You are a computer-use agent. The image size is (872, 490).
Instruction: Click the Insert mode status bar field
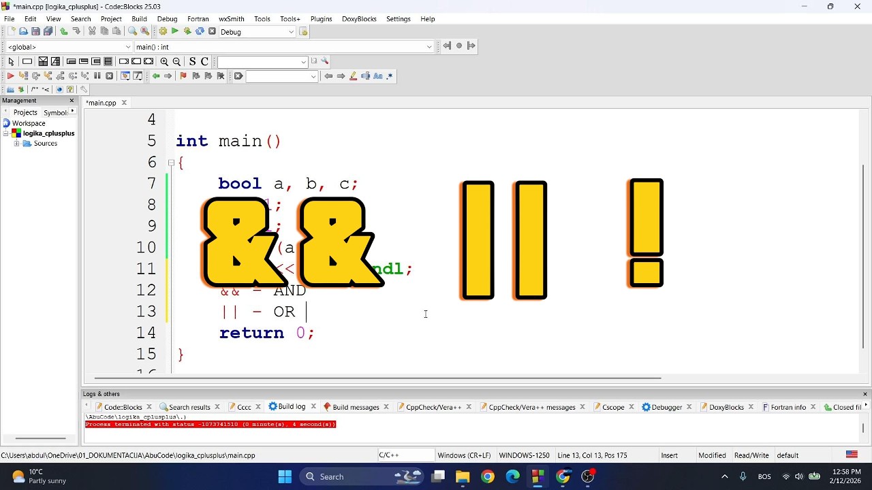pyautogui.click(x=669, y=455)
